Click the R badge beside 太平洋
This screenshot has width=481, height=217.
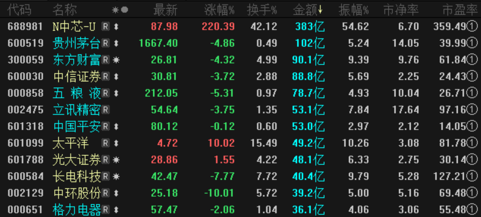(x=106, y=143)
